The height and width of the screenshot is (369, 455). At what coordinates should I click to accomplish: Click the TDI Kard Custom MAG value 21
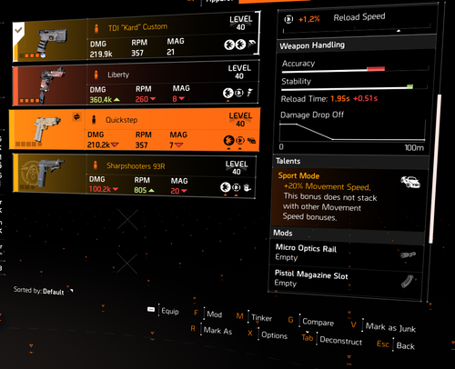point(170,52)
